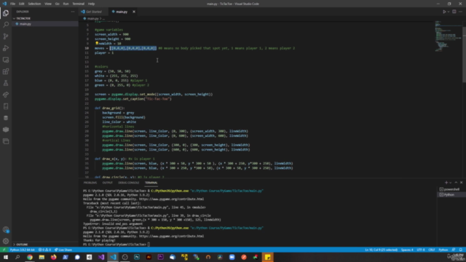Click the editor minimap code overview
This screenshot has width=466, height=262.
449,36
